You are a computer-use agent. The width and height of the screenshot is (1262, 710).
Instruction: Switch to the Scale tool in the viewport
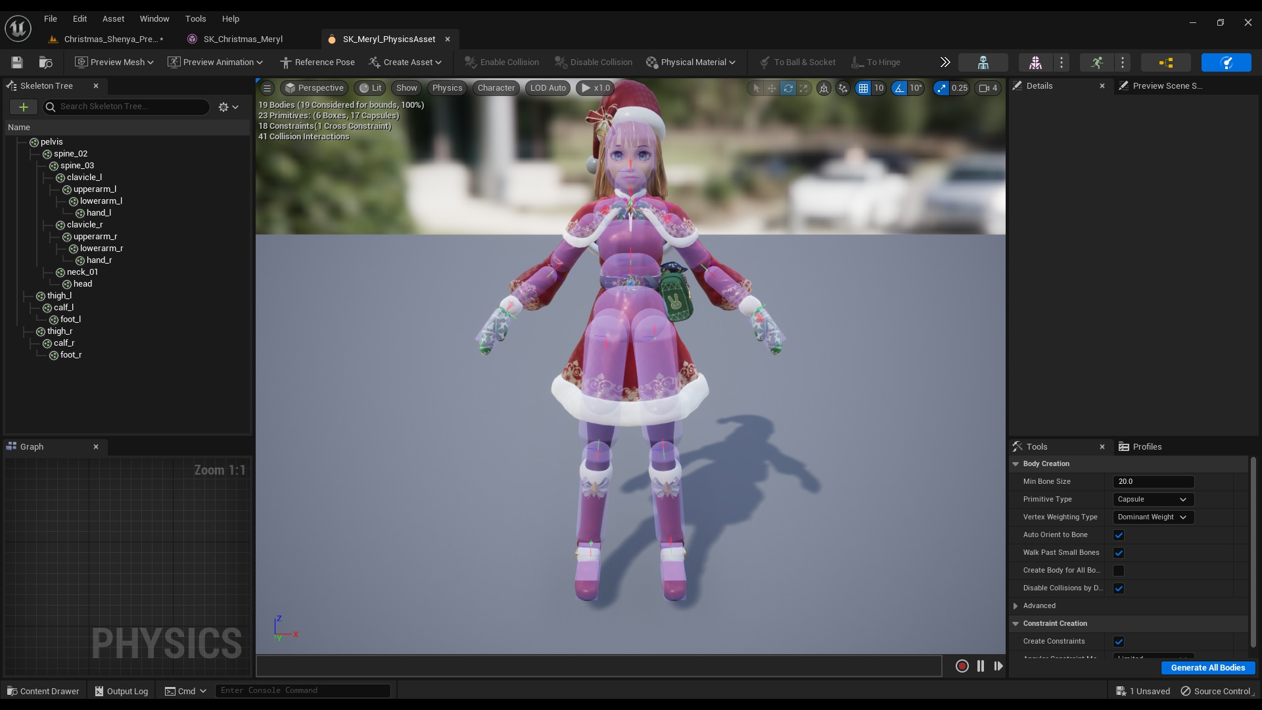point(805,88)
